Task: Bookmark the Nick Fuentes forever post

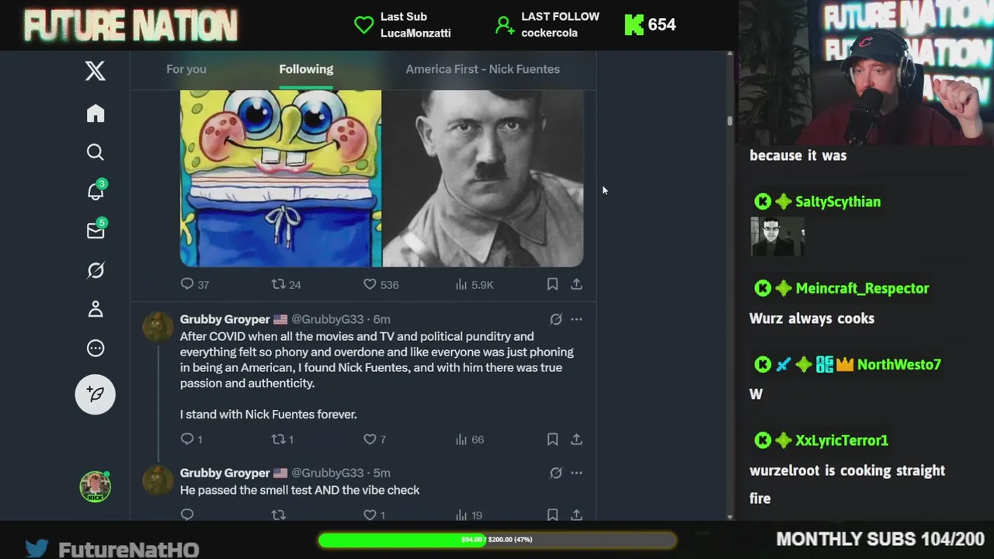Action: [552, 439]
